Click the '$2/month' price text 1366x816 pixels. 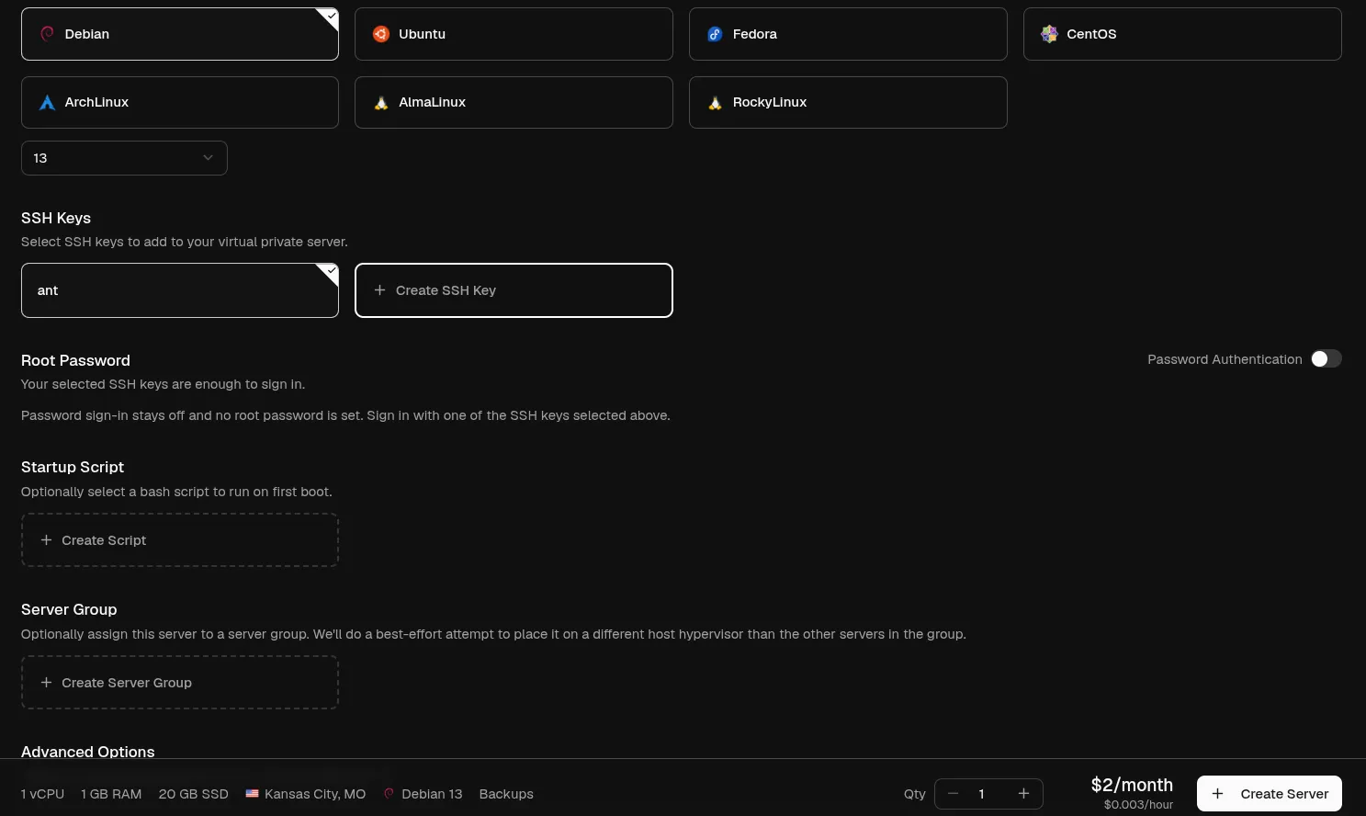point(1132,785)
